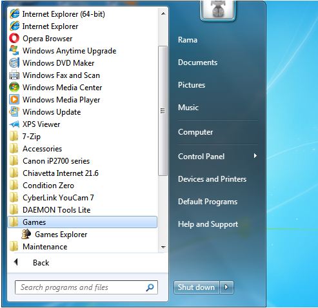Open the Shut down options arrow
318x308 pixels.
coord(226,287)
